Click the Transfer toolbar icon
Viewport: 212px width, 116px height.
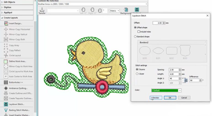coord(42,11)
